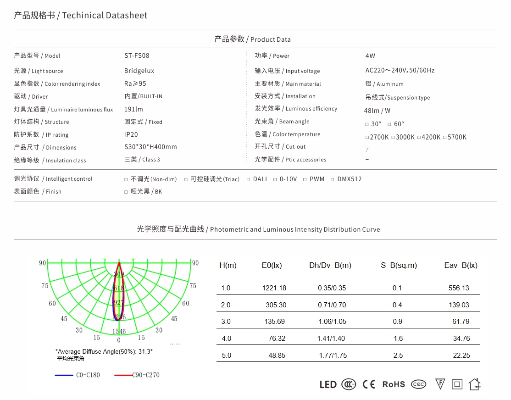The image size is (511, 400).
Task: Click the 1221.18 E0 value cell
Action: [x=274, y=288]
